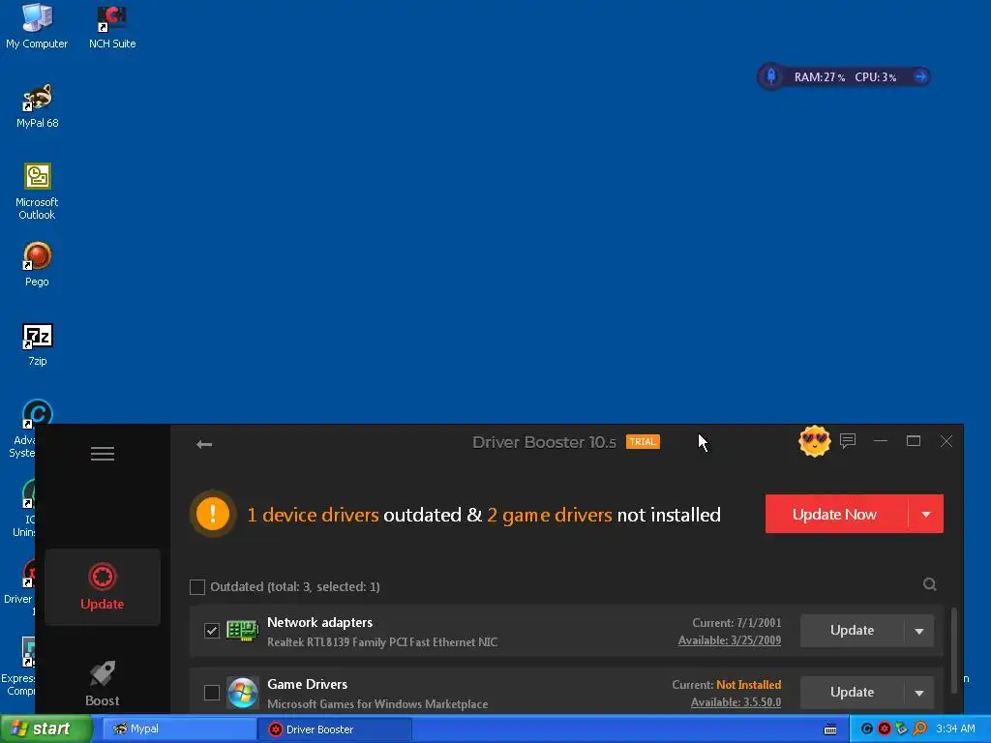Open the Available: 3/25/2009 link
Screen dimensions: 991x743
(730, 640)
